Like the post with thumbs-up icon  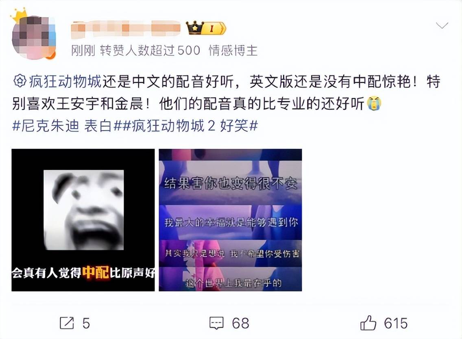368,322
